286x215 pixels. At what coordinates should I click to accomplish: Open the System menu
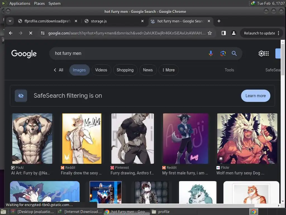coord(54,3)
